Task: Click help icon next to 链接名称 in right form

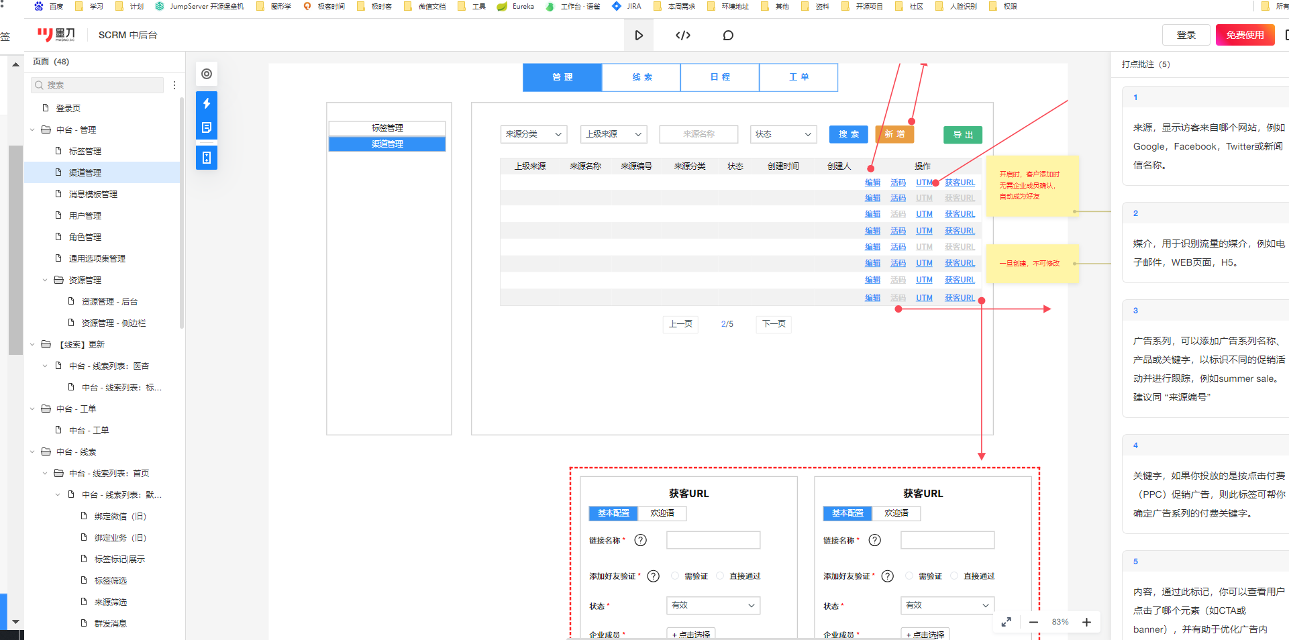Action: click(x=875, y=540)
